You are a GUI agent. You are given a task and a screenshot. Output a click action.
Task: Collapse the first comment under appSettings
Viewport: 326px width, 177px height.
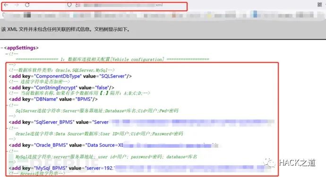click(7, 54)
